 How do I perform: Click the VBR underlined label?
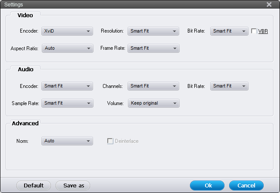pos(263,31)
